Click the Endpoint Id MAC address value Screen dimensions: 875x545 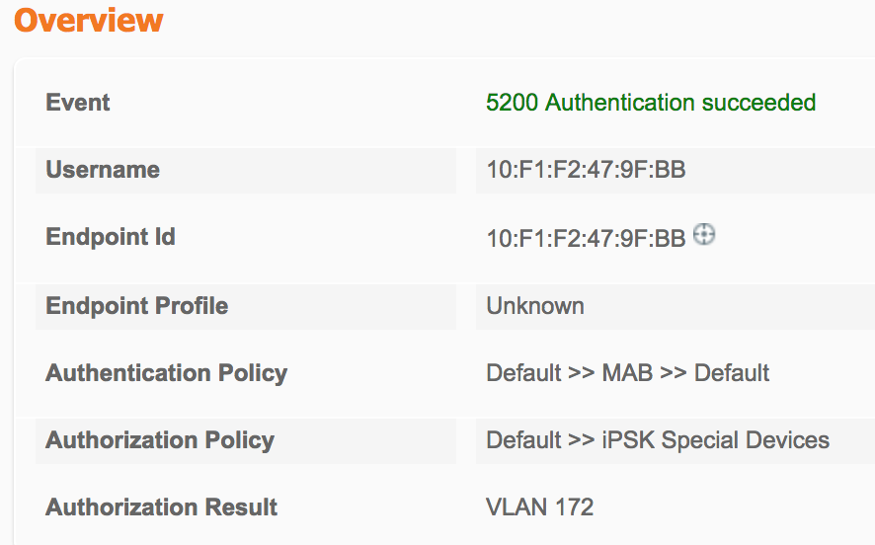pos(586,239)
